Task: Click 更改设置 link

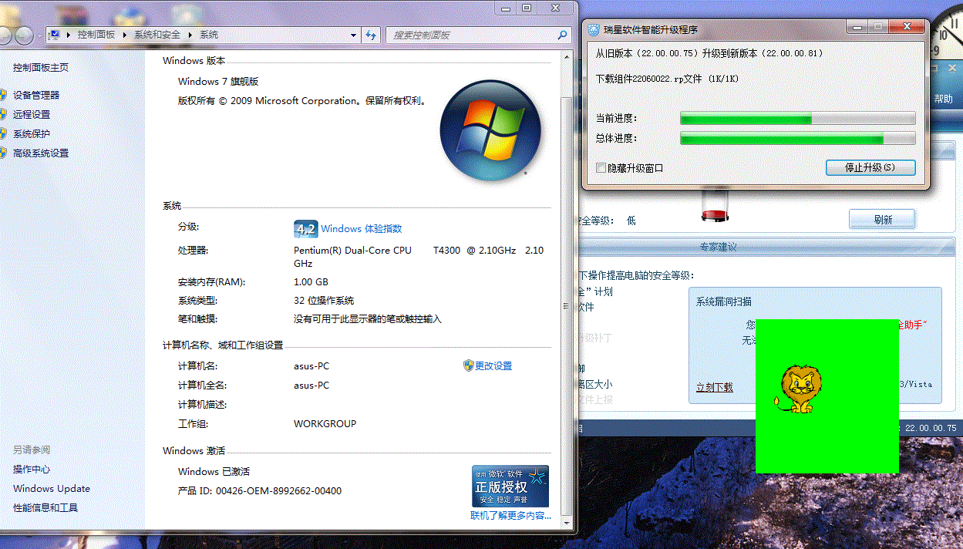Action: tap(493, 366)
